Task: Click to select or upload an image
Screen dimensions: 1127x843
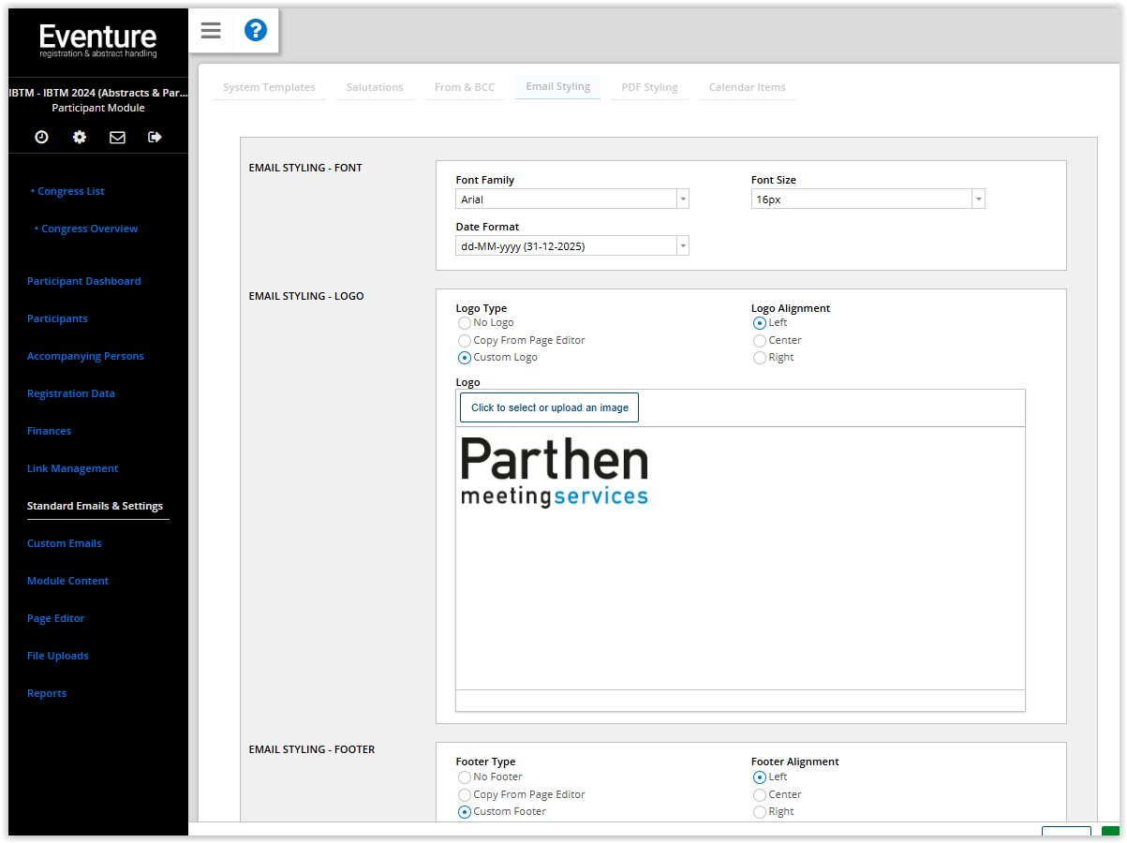Action: [550, 407]
